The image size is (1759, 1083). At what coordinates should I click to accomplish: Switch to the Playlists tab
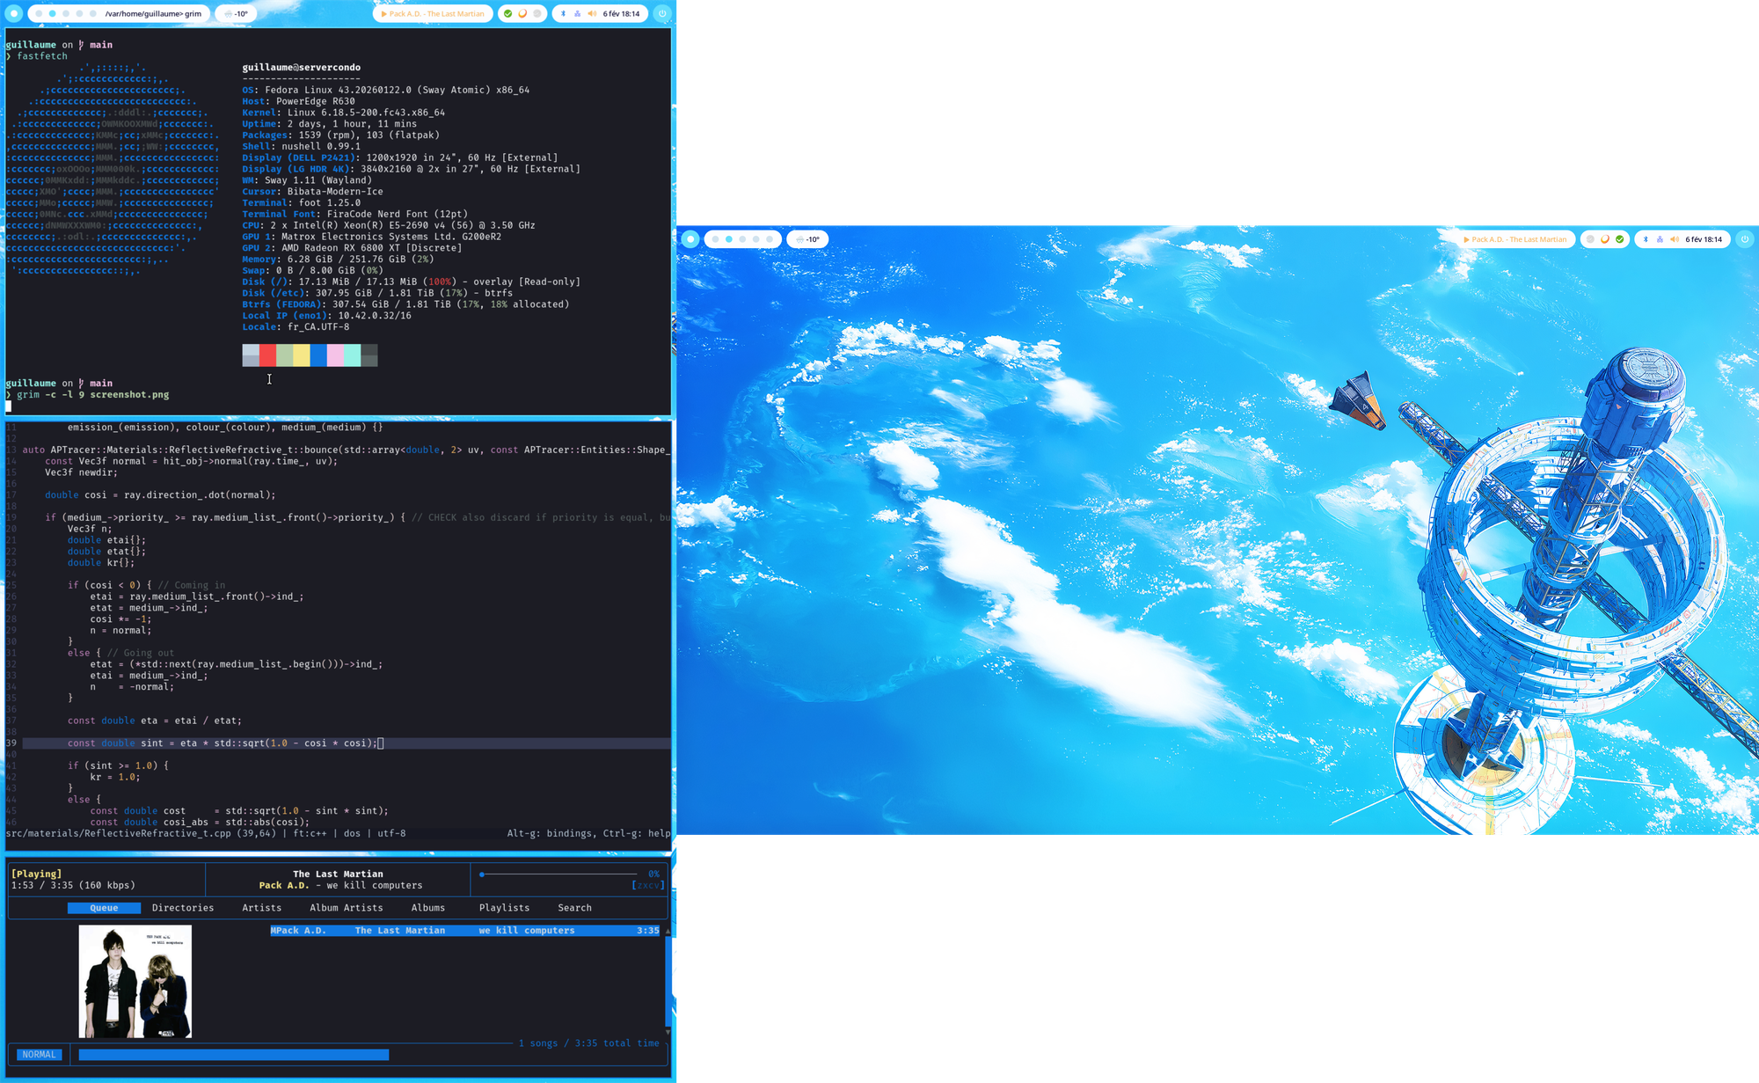click(504, 908)
